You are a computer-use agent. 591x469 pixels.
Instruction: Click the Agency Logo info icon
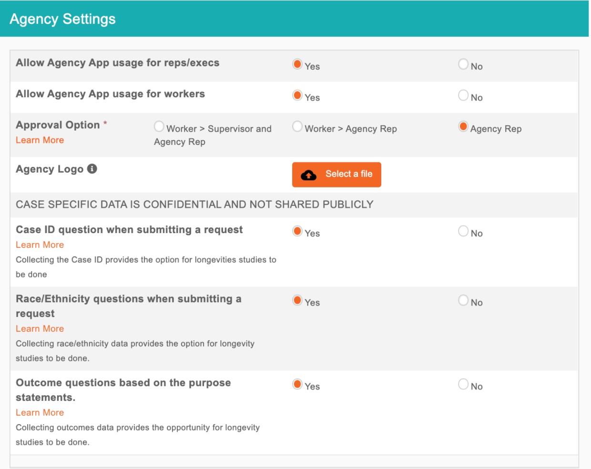92,169
